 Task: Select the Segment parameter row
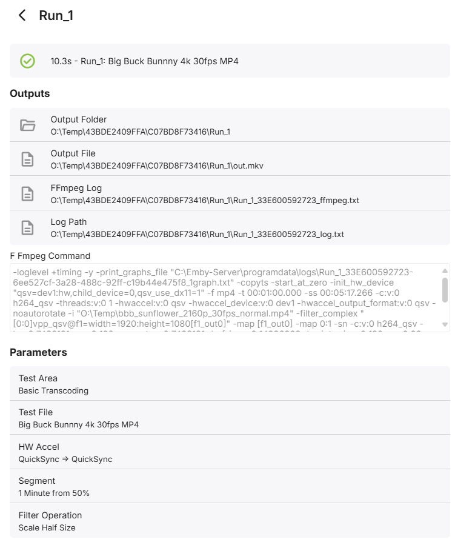[230, 487]
